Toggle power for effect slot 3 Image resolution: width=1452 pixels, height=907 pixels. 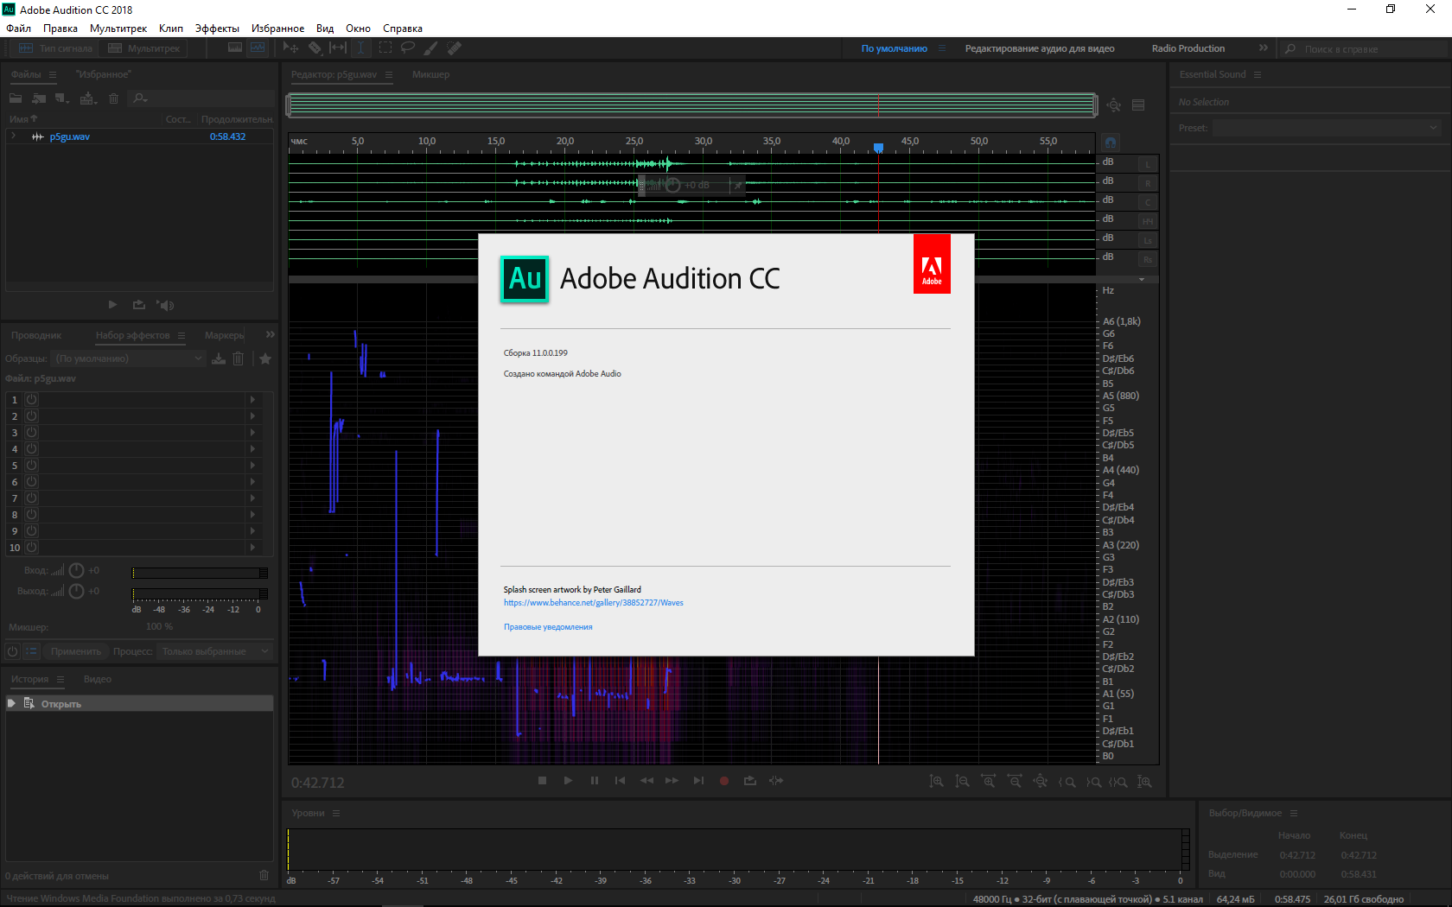[32, 432]
